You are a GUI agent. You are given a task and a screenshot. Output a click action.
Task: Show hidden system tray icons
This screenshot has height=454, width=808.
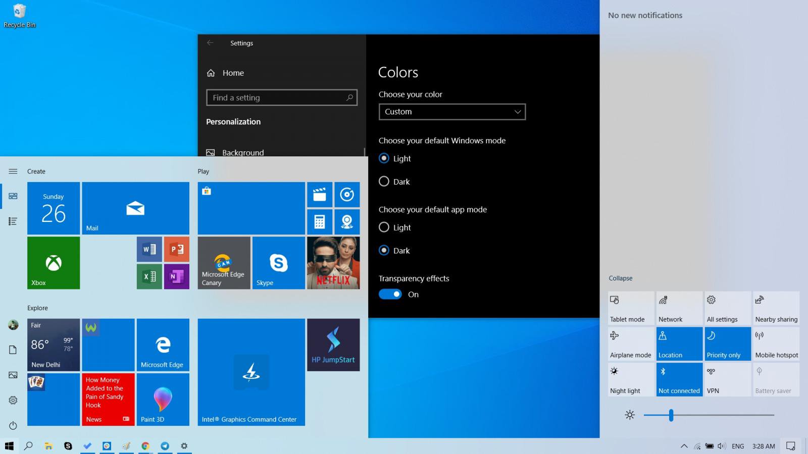pos(684,446)
